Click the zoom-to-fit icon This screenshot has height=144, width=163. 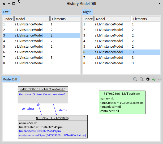coord(148,79)
